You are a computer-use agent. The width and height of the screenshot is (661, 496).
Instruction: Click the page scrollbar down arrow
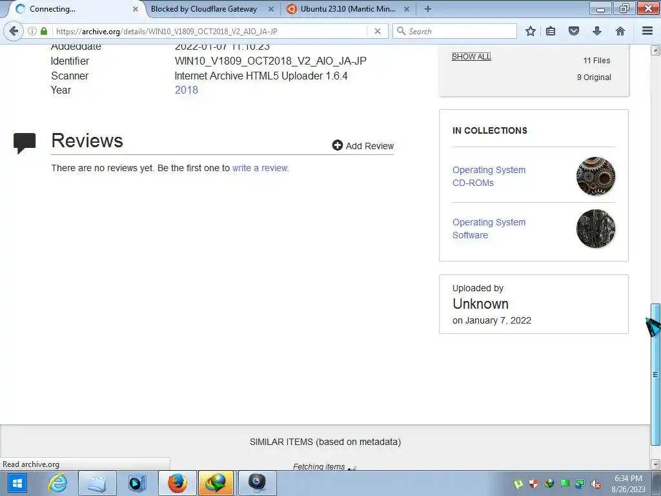click(x=656, y=464)
